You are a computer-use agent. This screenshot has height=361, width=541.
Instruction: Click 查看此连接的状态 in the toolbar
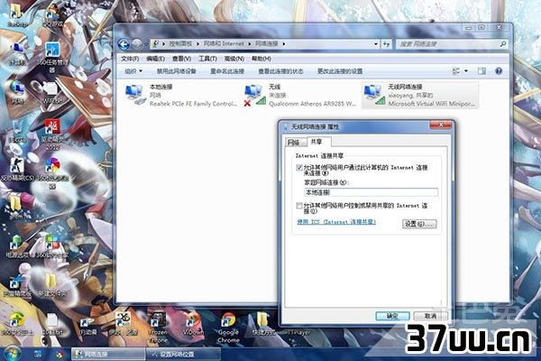[x=280, y=71]
